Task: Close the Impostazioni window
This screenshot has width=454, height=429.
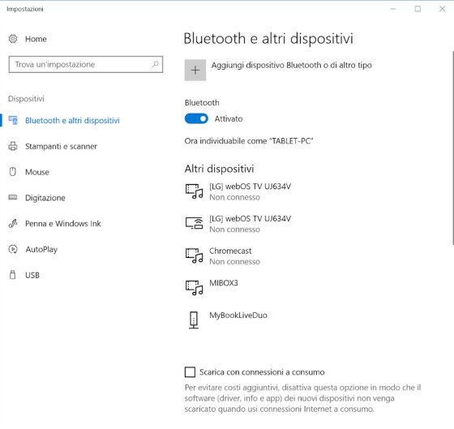Action: coord(442,9)
